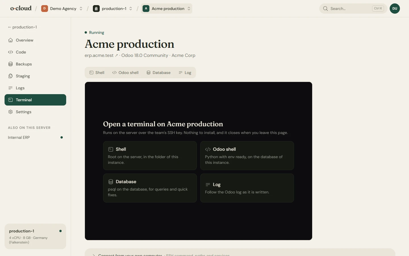Click 'ALSO ON THIS SERVER' section label
Image resolution: width=409 pixels, height=256 pixels.
pyautogui.click(x=29, y=128)
